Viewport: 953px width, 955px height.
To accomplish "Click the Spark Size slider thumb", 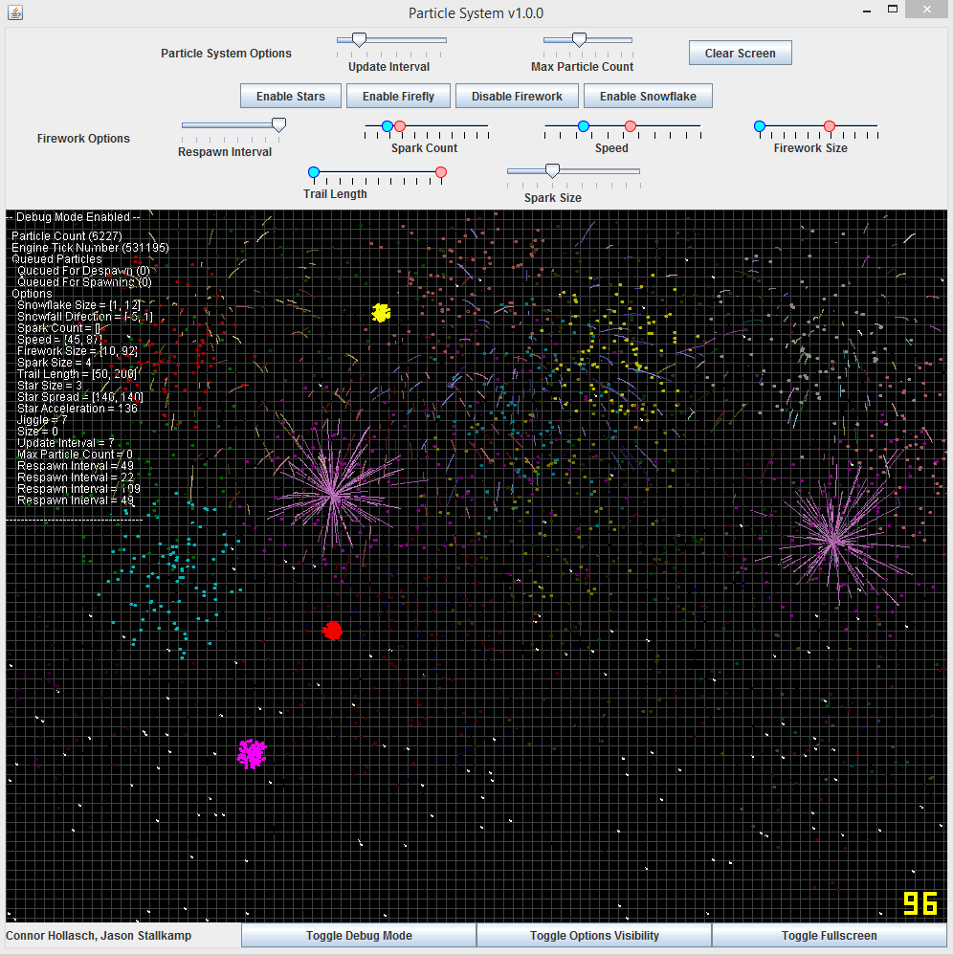I will [x=552, y=171].
